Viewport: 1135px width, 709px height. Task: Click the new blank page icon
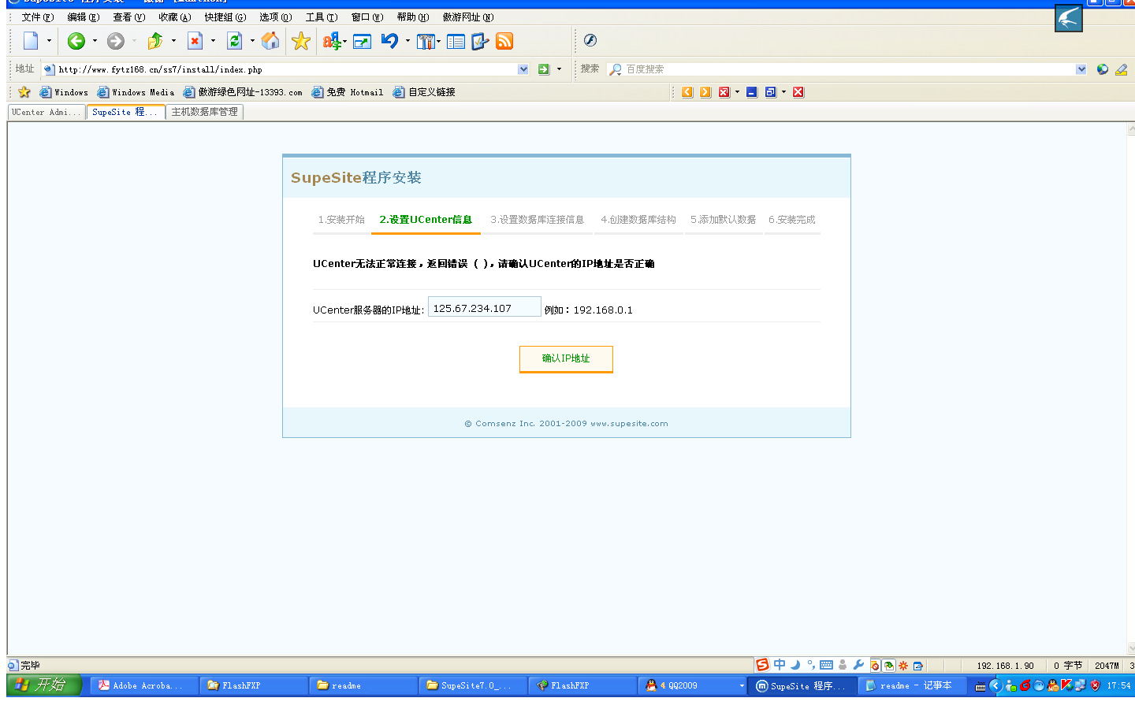point(31,41)
